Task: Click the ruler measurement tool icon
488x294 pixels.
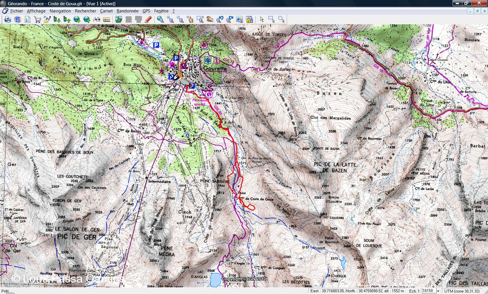Action: pos(107,19)
